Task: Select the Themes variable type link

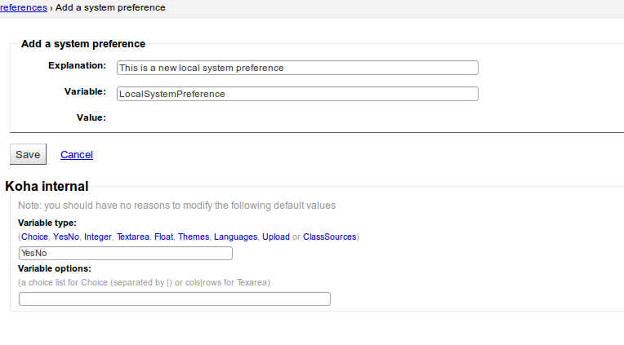Action: (x=194, y=237)
